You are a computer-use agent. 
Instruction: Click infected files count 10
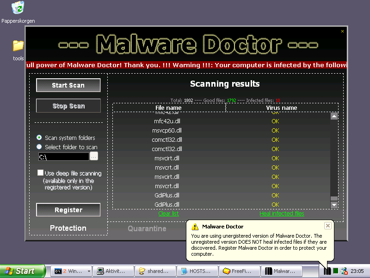pyautogui.click(x=278, y=101)
